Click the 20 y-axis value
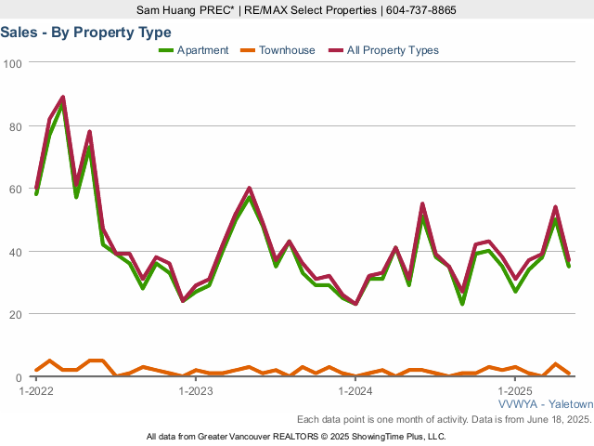 point(16,315)
